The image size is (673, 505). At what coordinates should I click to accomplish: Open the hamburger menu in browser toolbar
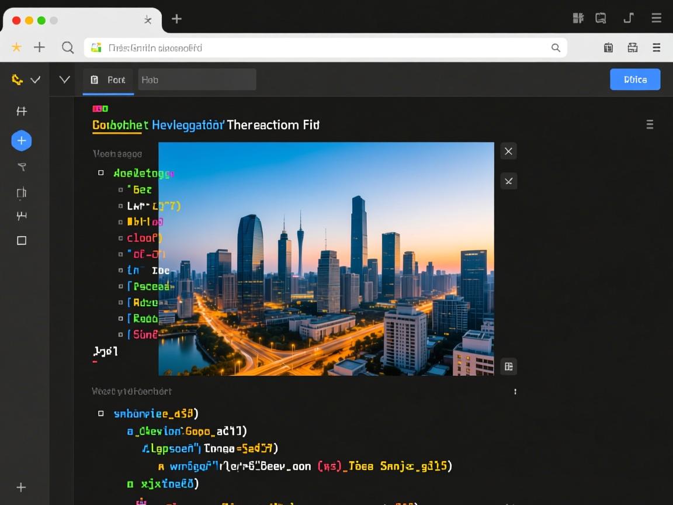coord(657,47)
